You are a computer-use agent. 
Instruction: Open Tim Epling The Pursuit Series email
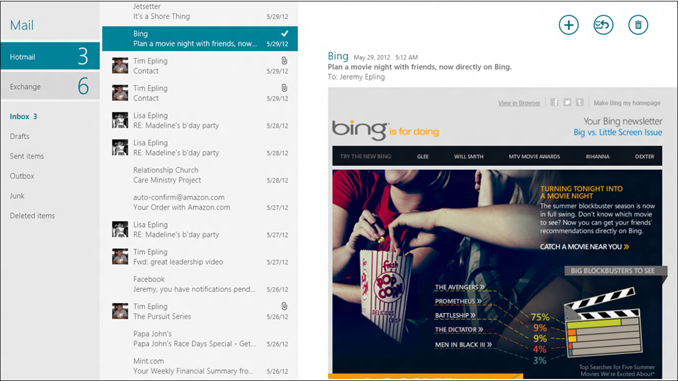coord(200,312)
